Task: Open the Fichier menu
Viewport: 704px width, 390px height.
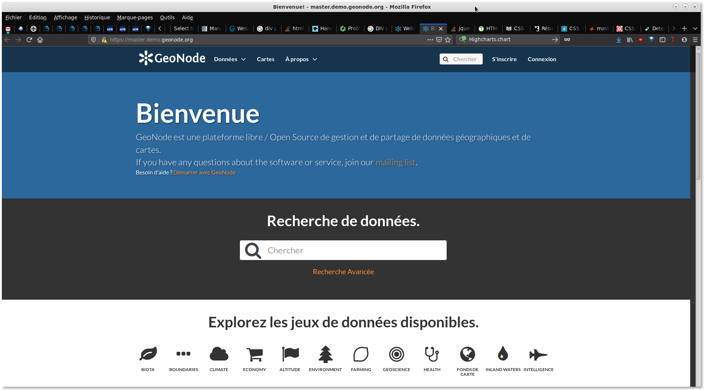Action: 13,17
